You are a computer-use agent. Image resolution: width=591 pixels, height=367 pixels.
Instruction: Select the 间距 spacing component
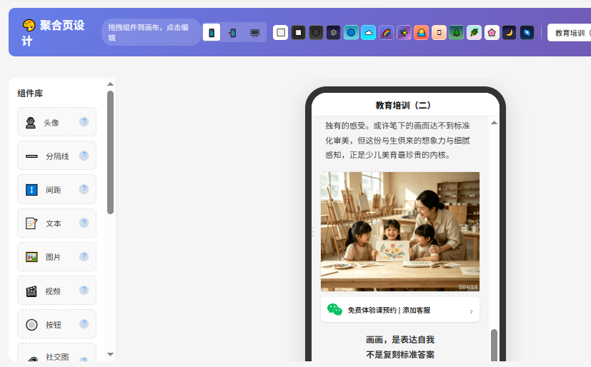coord(56,189)
